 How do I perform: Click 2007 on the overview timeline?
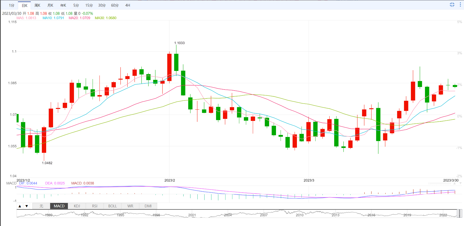coord(264,215)
